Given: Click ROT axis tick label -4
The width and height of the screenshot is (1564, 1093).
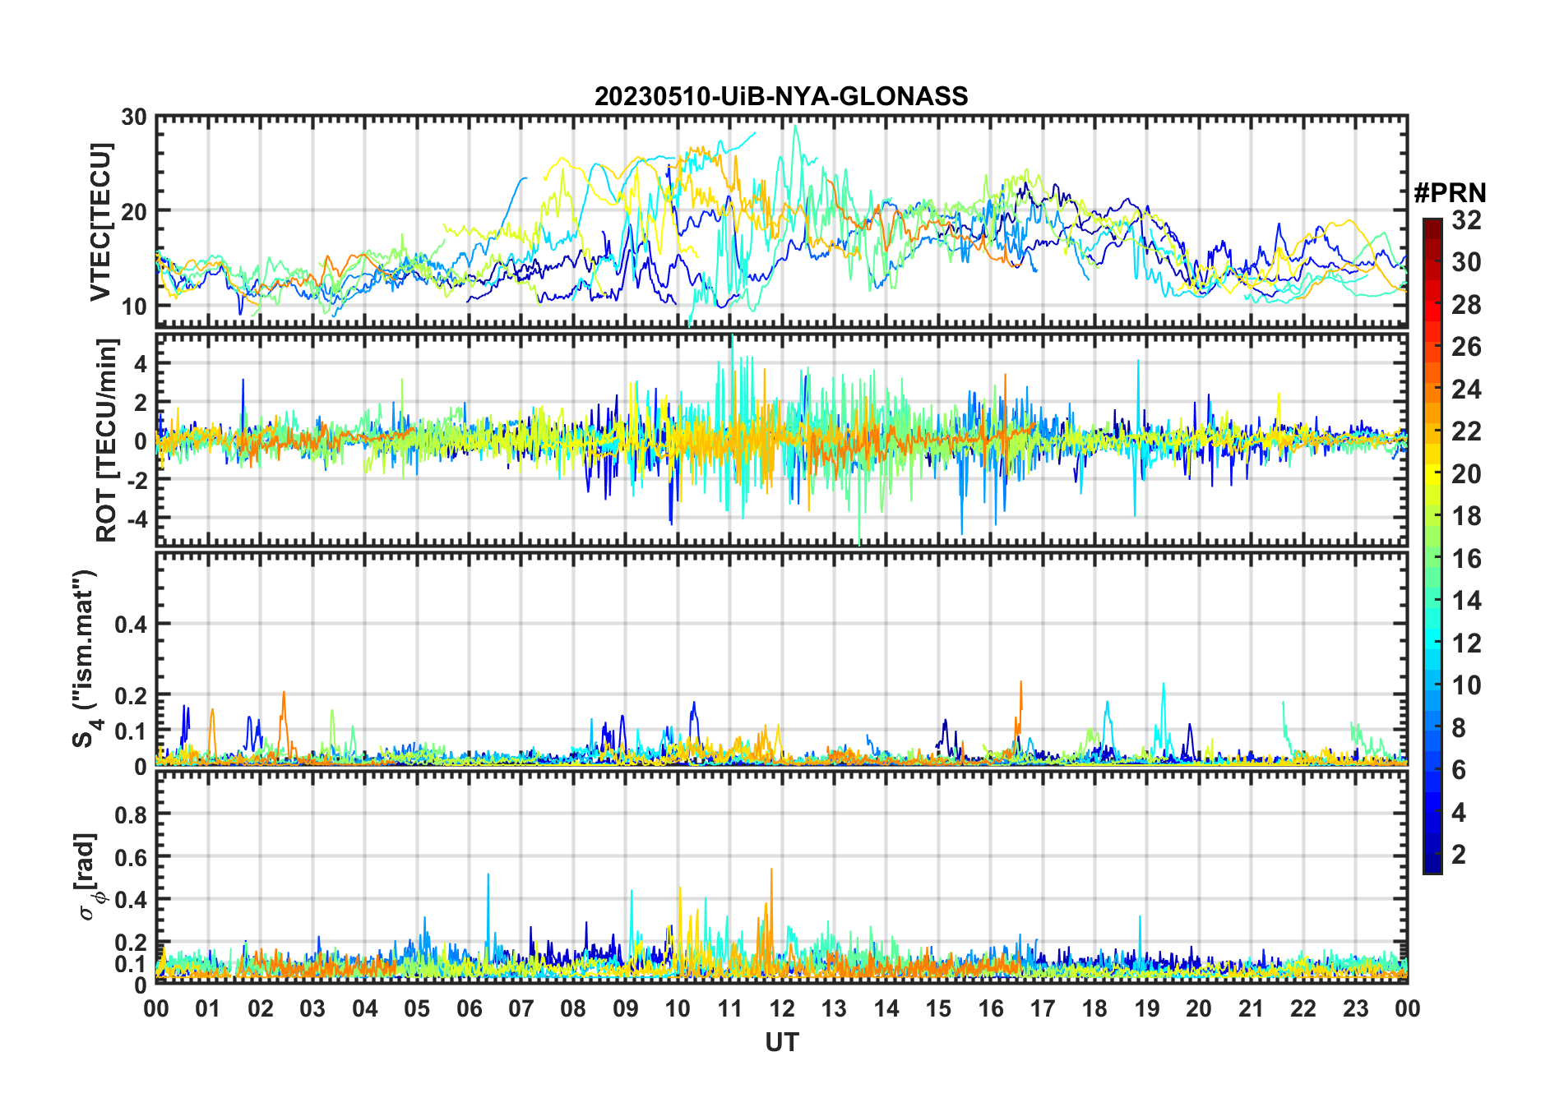Looking at the screenshot, I should point(137,519).
